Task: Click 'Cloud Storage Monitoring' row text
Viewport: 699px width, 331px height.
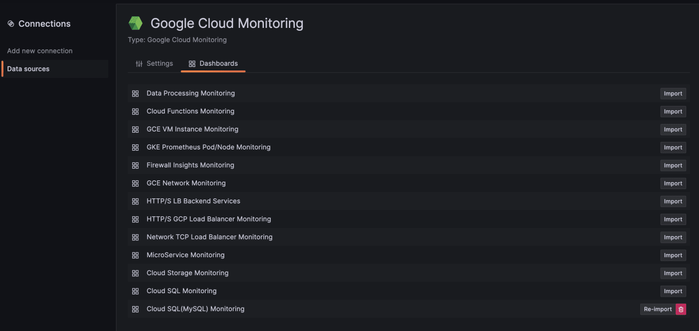Action: point(188,273)
